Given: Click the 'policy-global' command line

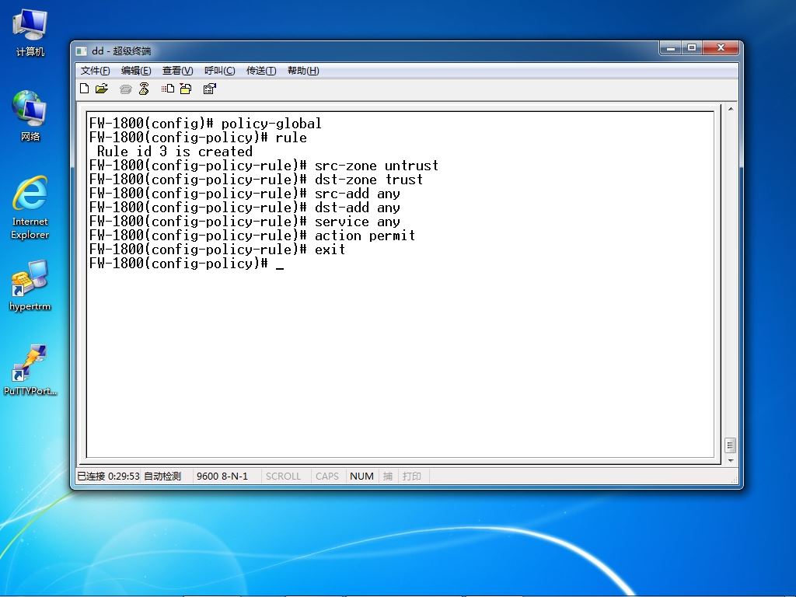Looking at the screenshot, I should (x=205, y=124).
